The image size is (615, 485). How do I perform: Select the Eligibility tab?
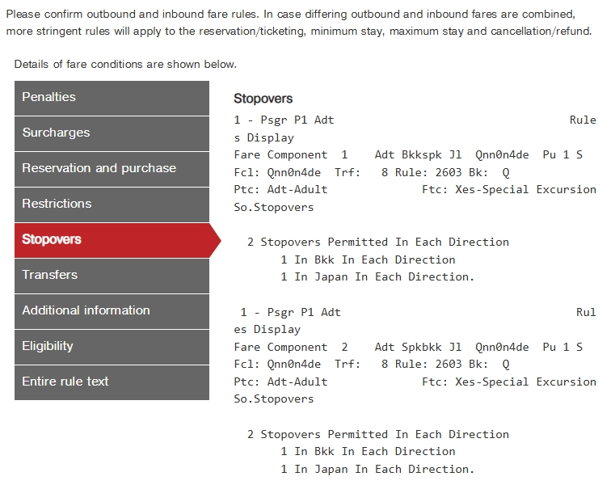click(x=112, y=347)
